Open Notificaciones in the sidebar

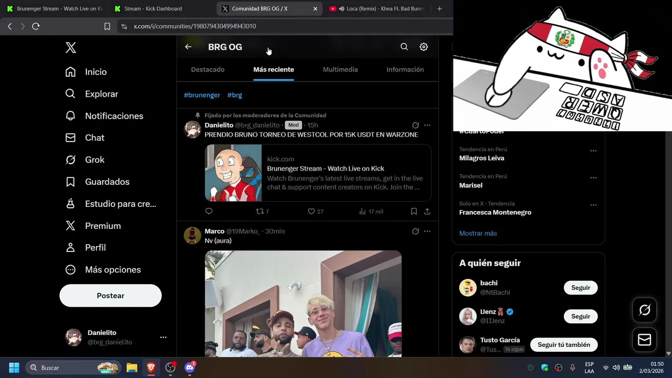pos(104,116)
